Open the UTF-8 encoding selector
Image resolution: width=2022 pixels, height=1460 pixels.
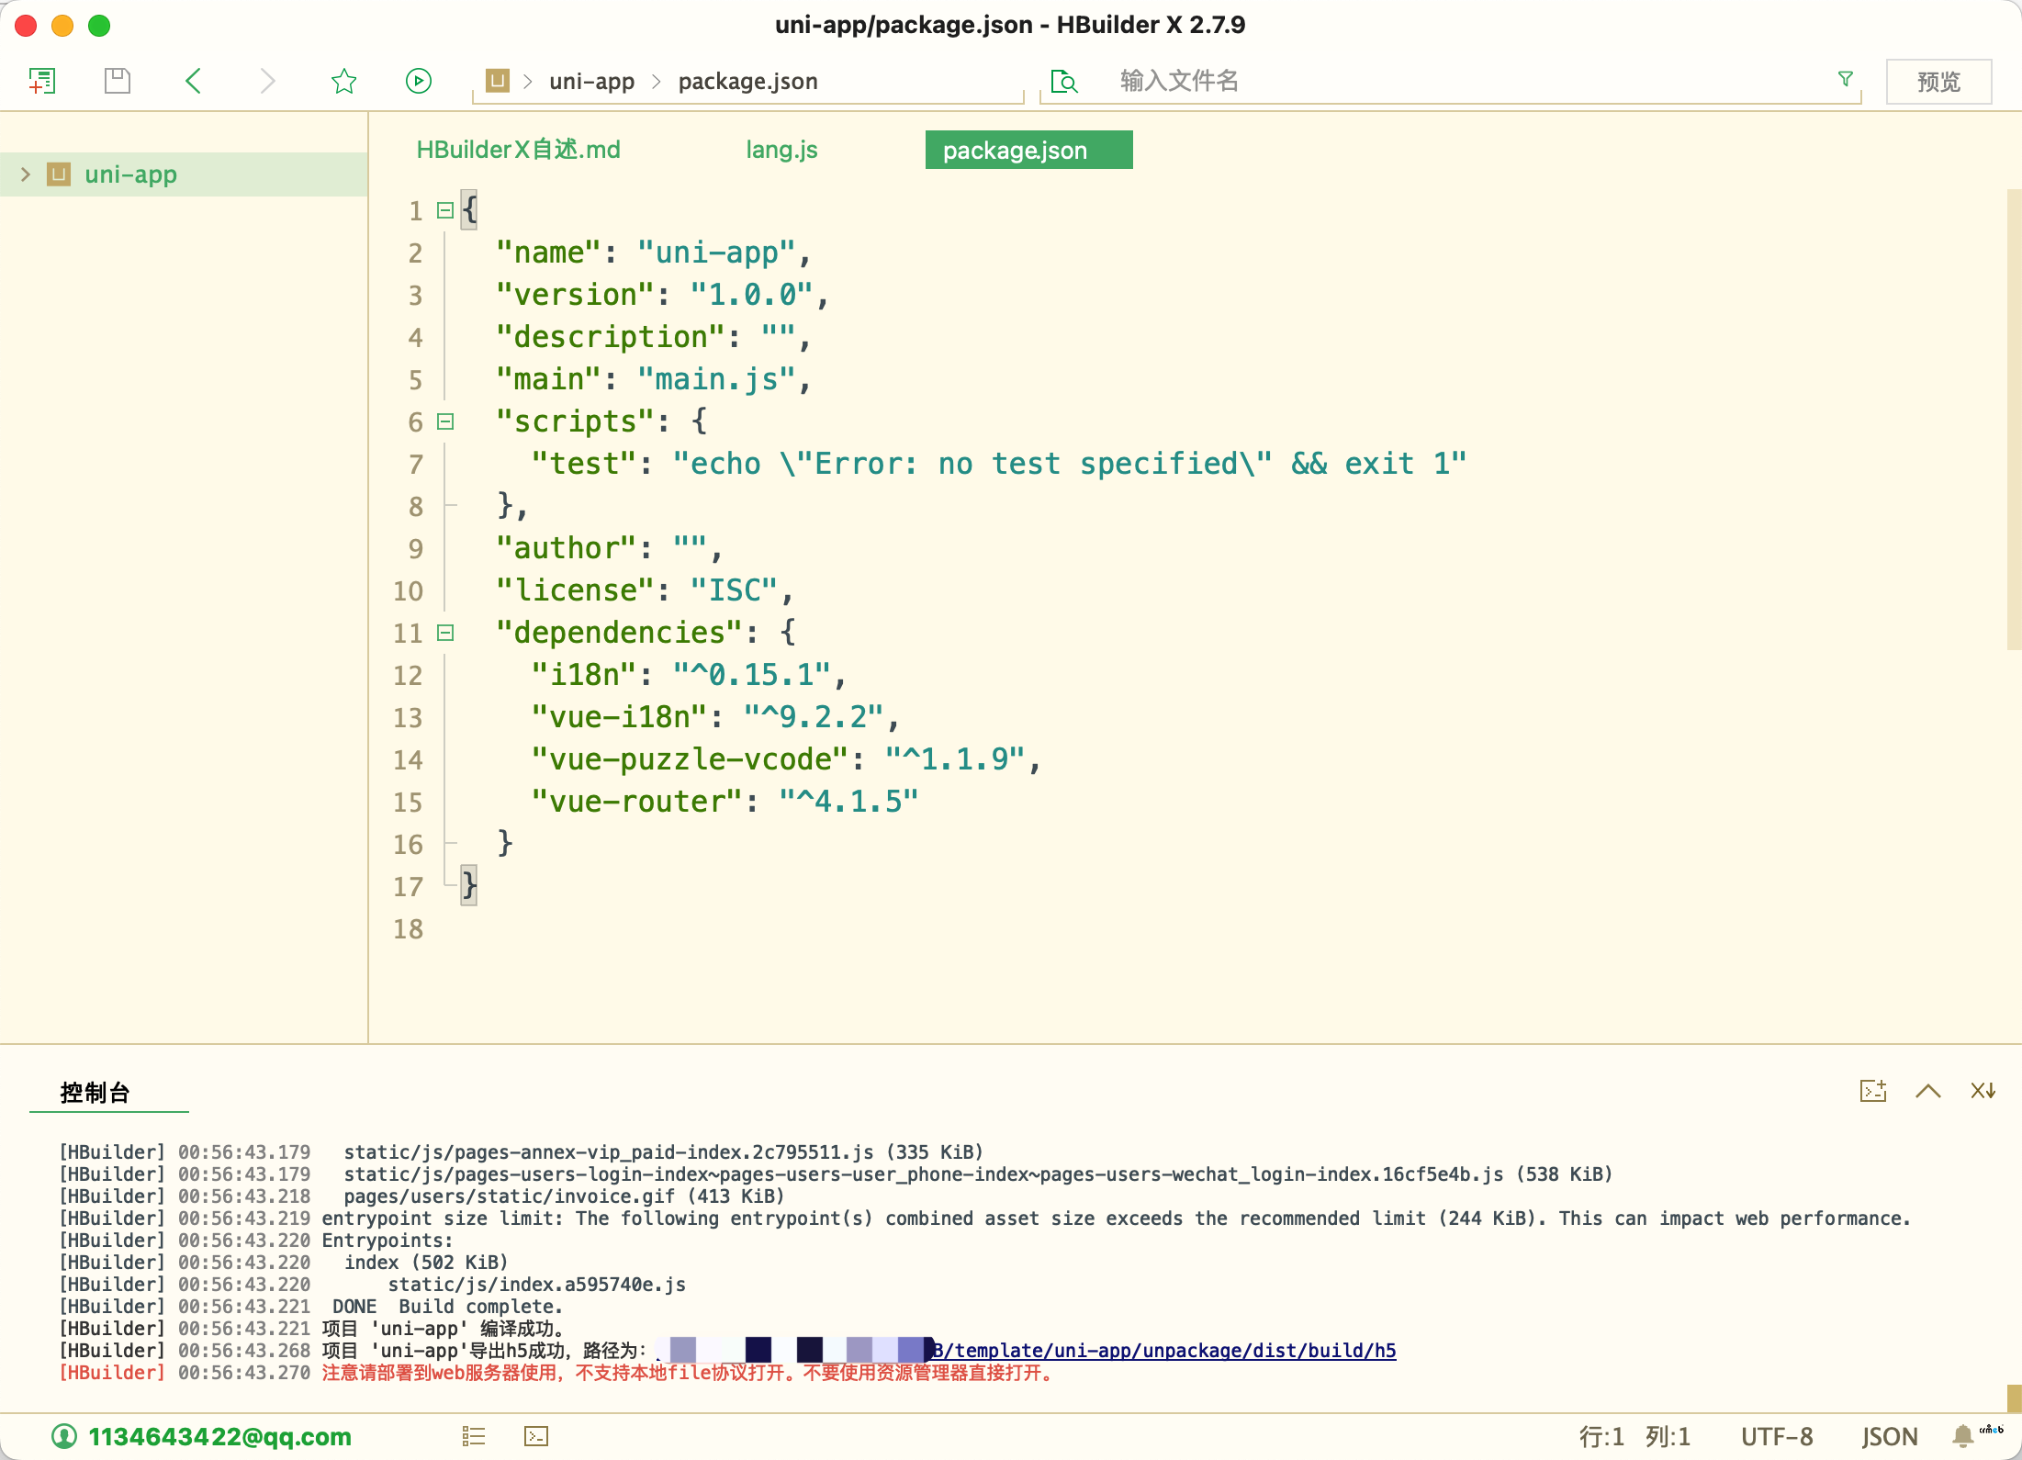1777,1436
